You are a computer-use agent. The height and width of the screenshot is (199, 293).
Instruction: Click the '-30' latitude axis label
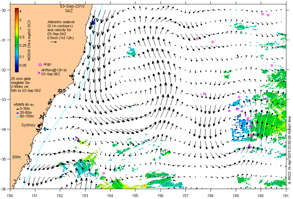[3, 10]
